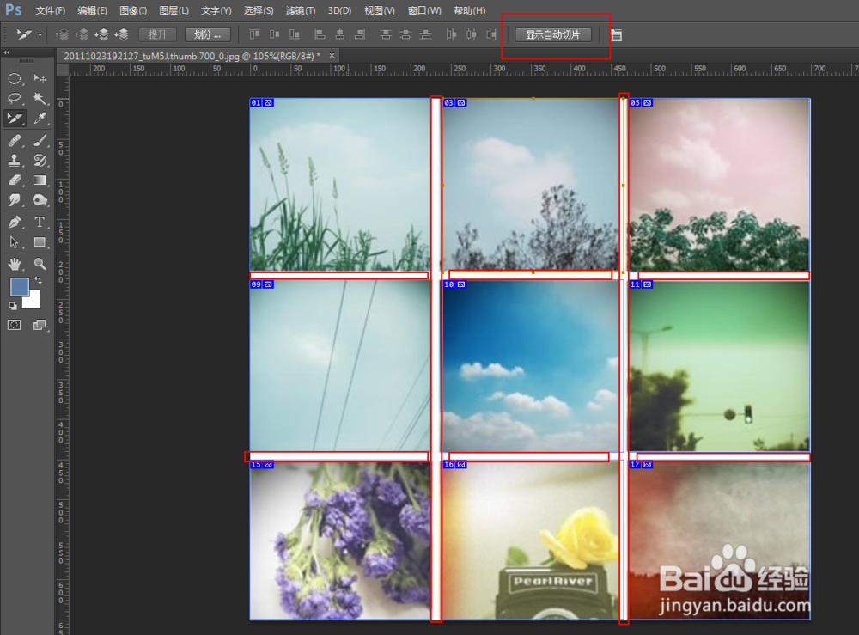Open slice options icon in options bar

(x=616, y=35)
